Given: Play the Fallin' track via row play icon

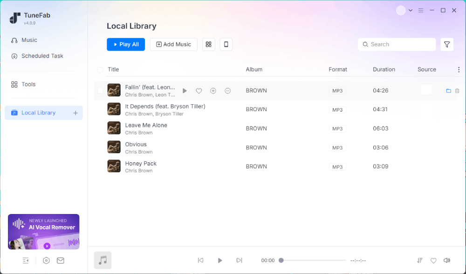Looking at the screenshot, I should (185, 91).
